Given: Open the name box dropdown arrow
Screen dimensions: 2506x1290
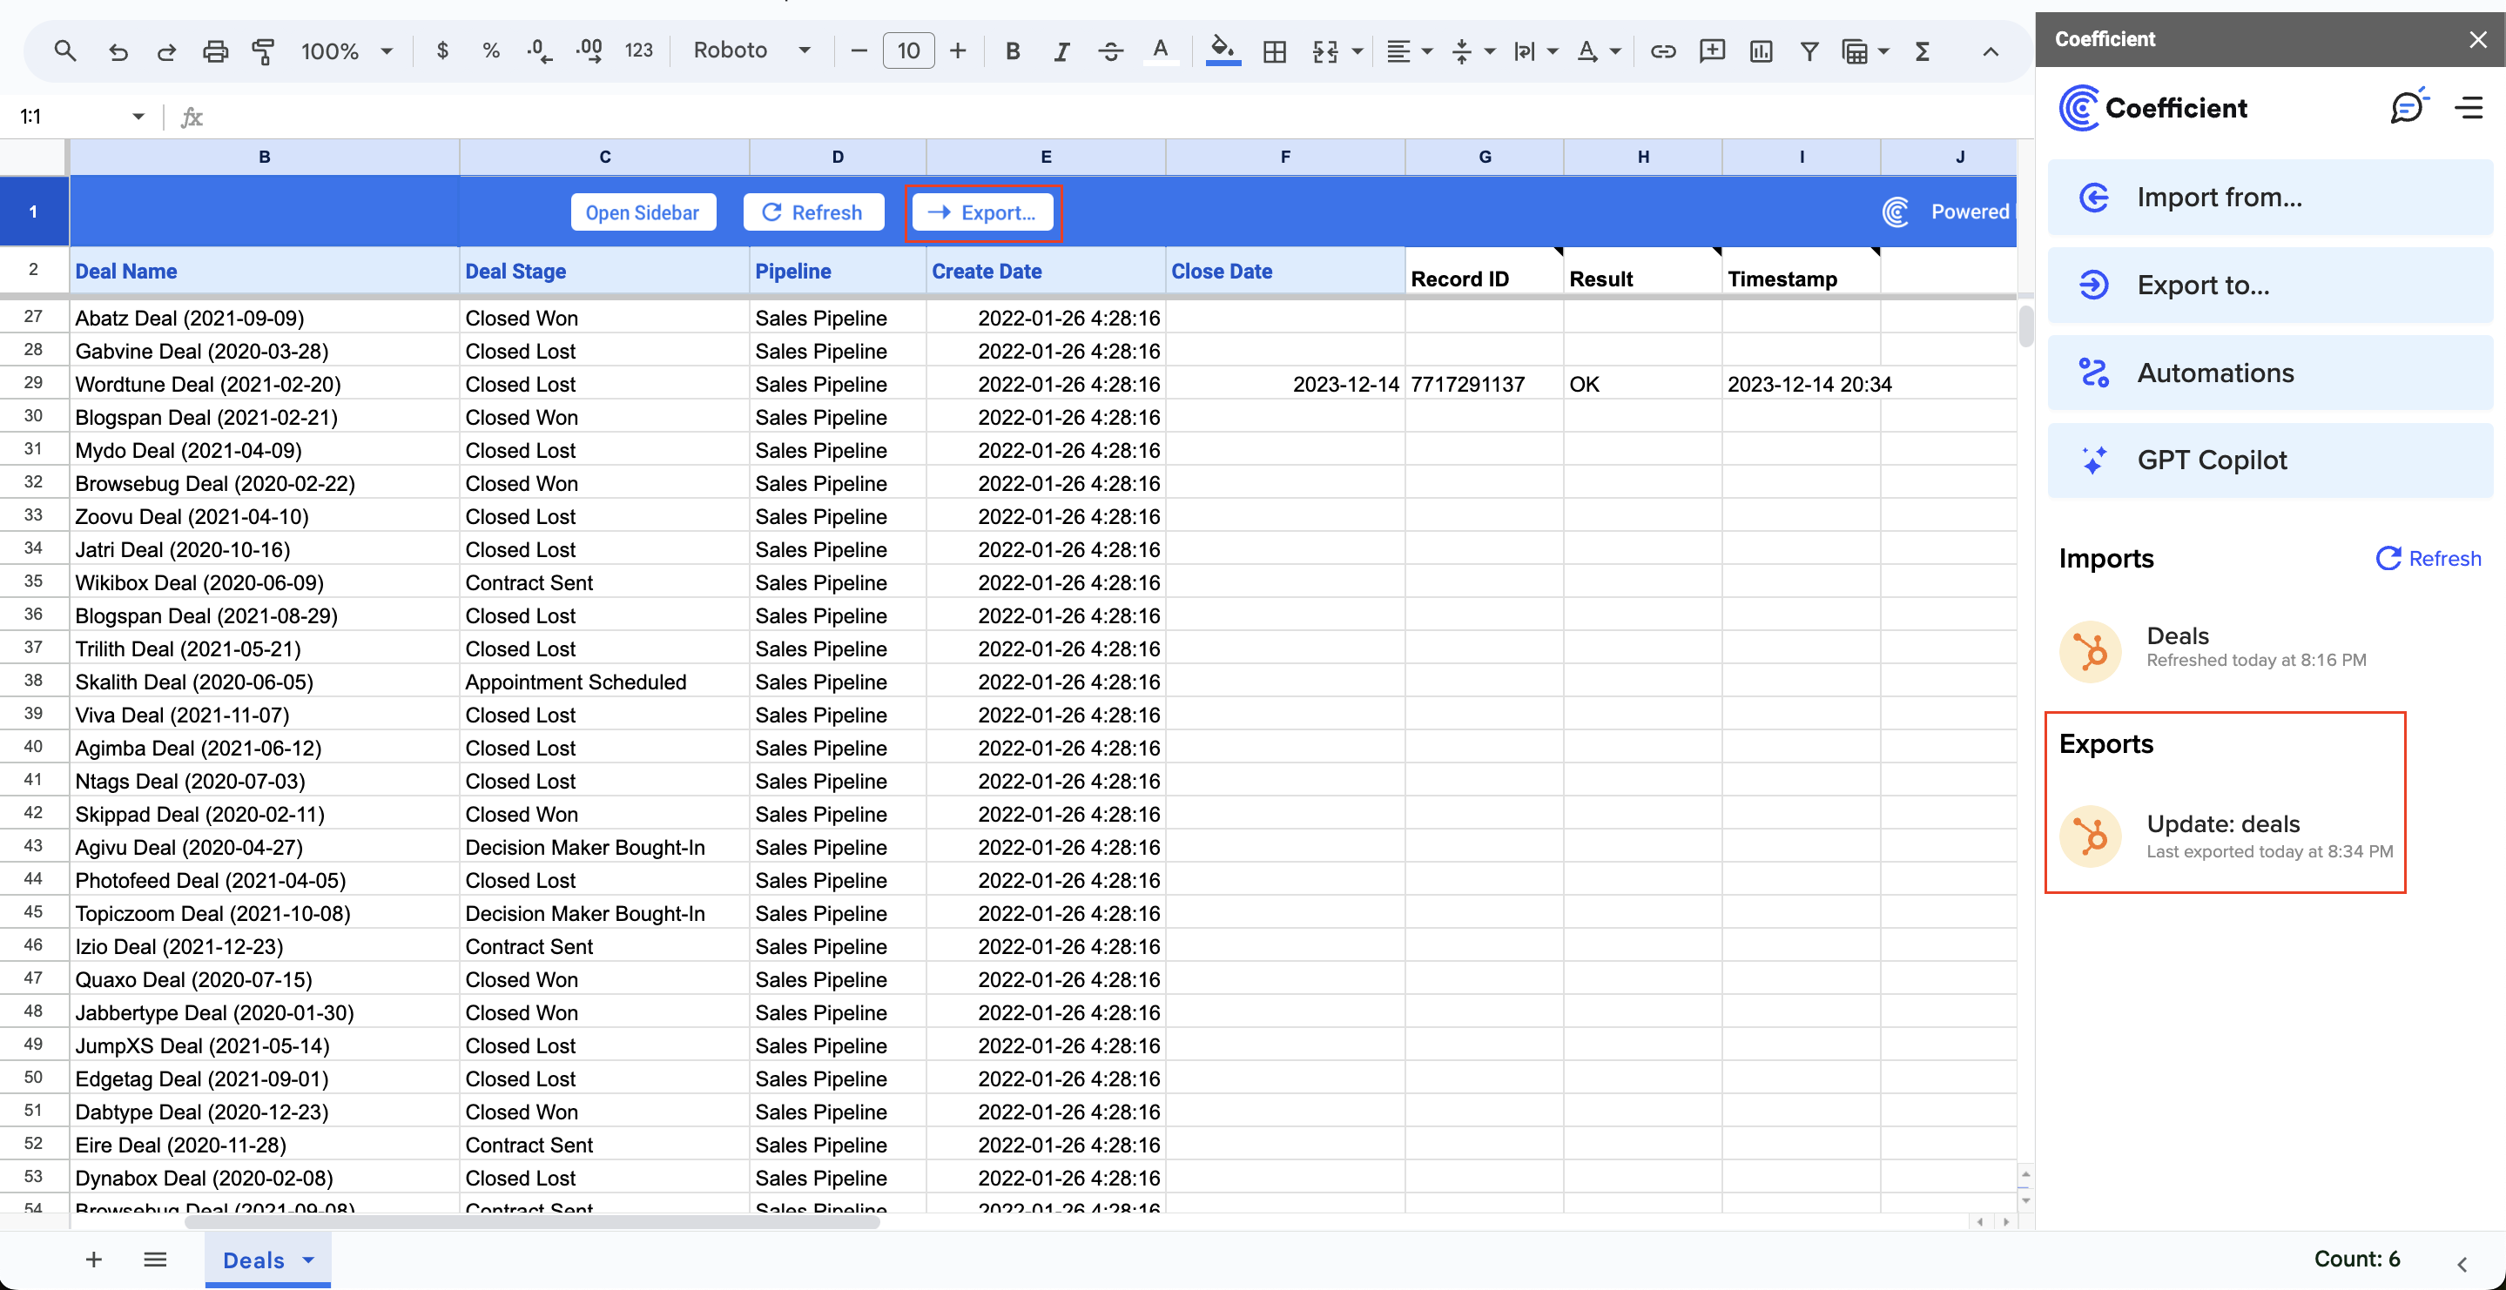Looking at the screenshot, I should pyautogui.click(x=138, y=117).
